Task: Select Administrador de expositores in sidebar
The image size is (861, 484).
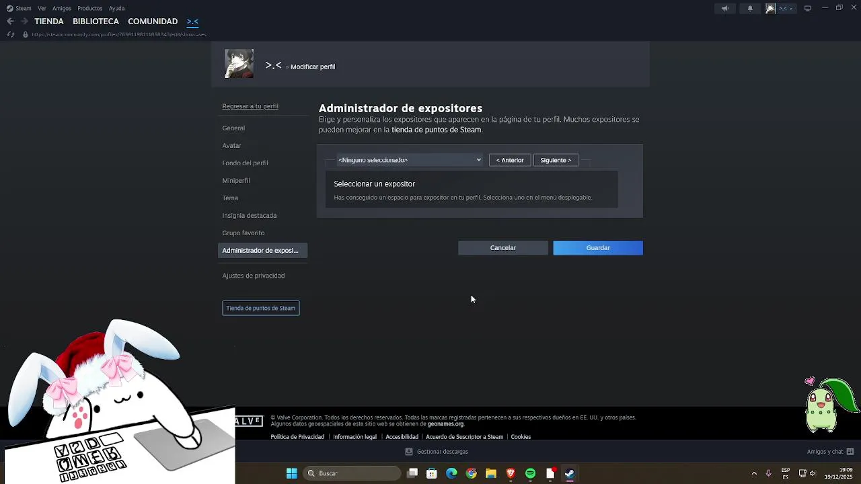Action: click(263, 250)
